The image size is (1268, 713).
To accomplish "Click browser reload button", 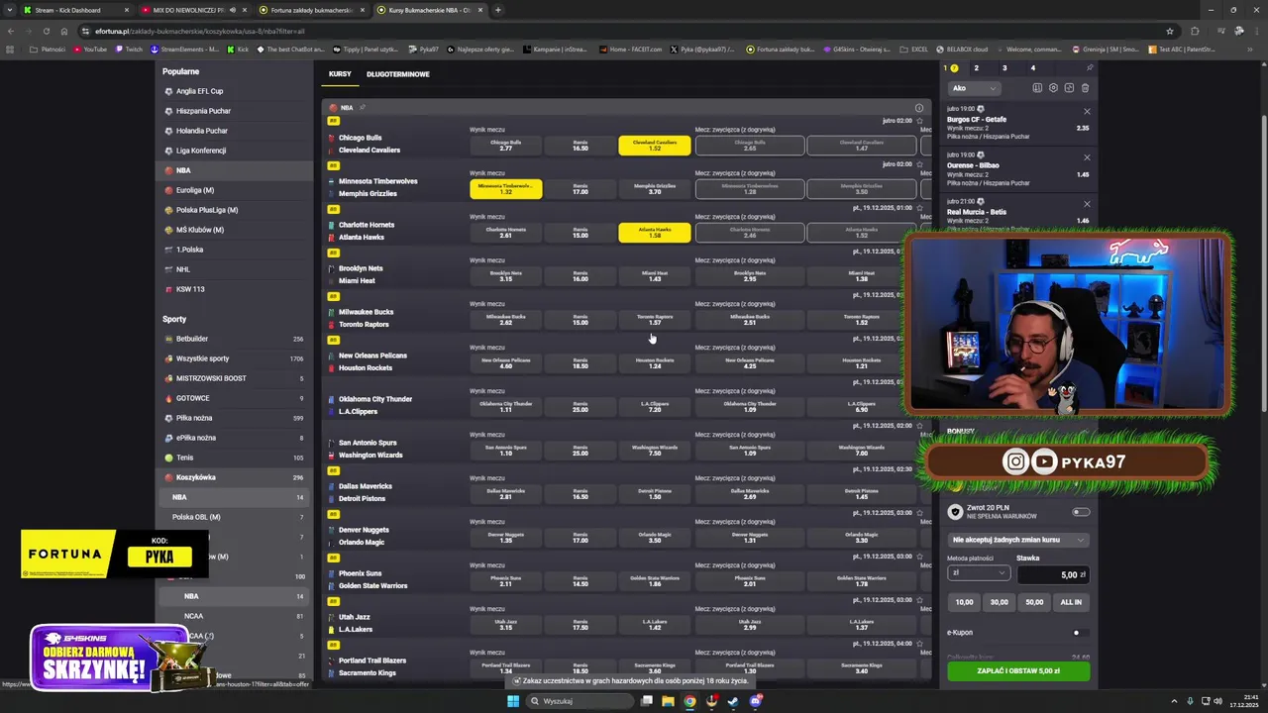I will pos(45,31).
